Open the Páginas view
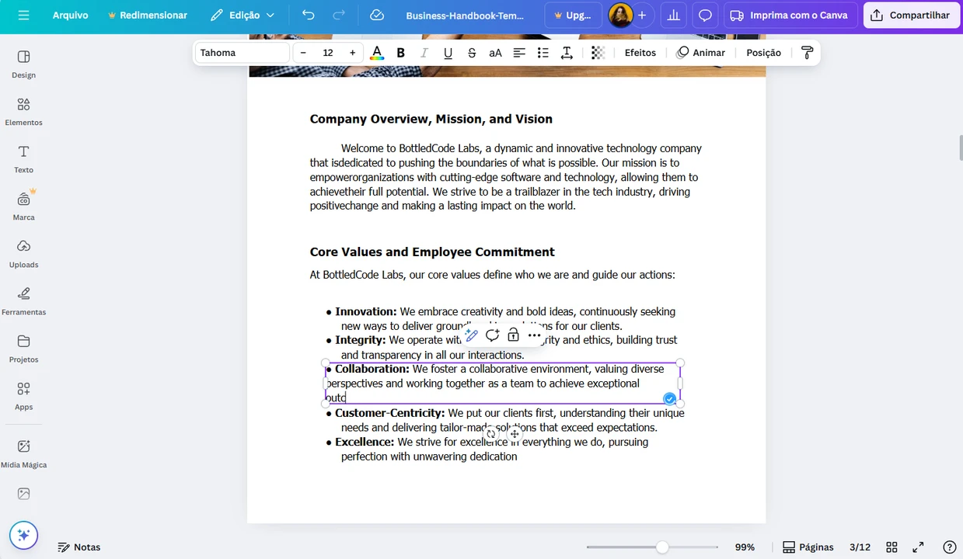The width and height of the screenshot is (963, 559). coord(808,547)
